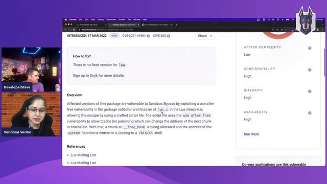Viewport: 327px width, 184px height.
Task: Open the File menu
Action: coord(81,19)
